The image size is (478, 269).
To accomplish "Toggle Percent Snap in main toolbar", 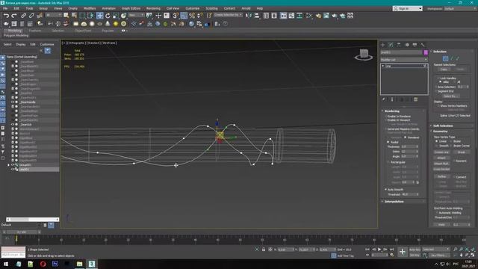I will [x=192, y=16].
